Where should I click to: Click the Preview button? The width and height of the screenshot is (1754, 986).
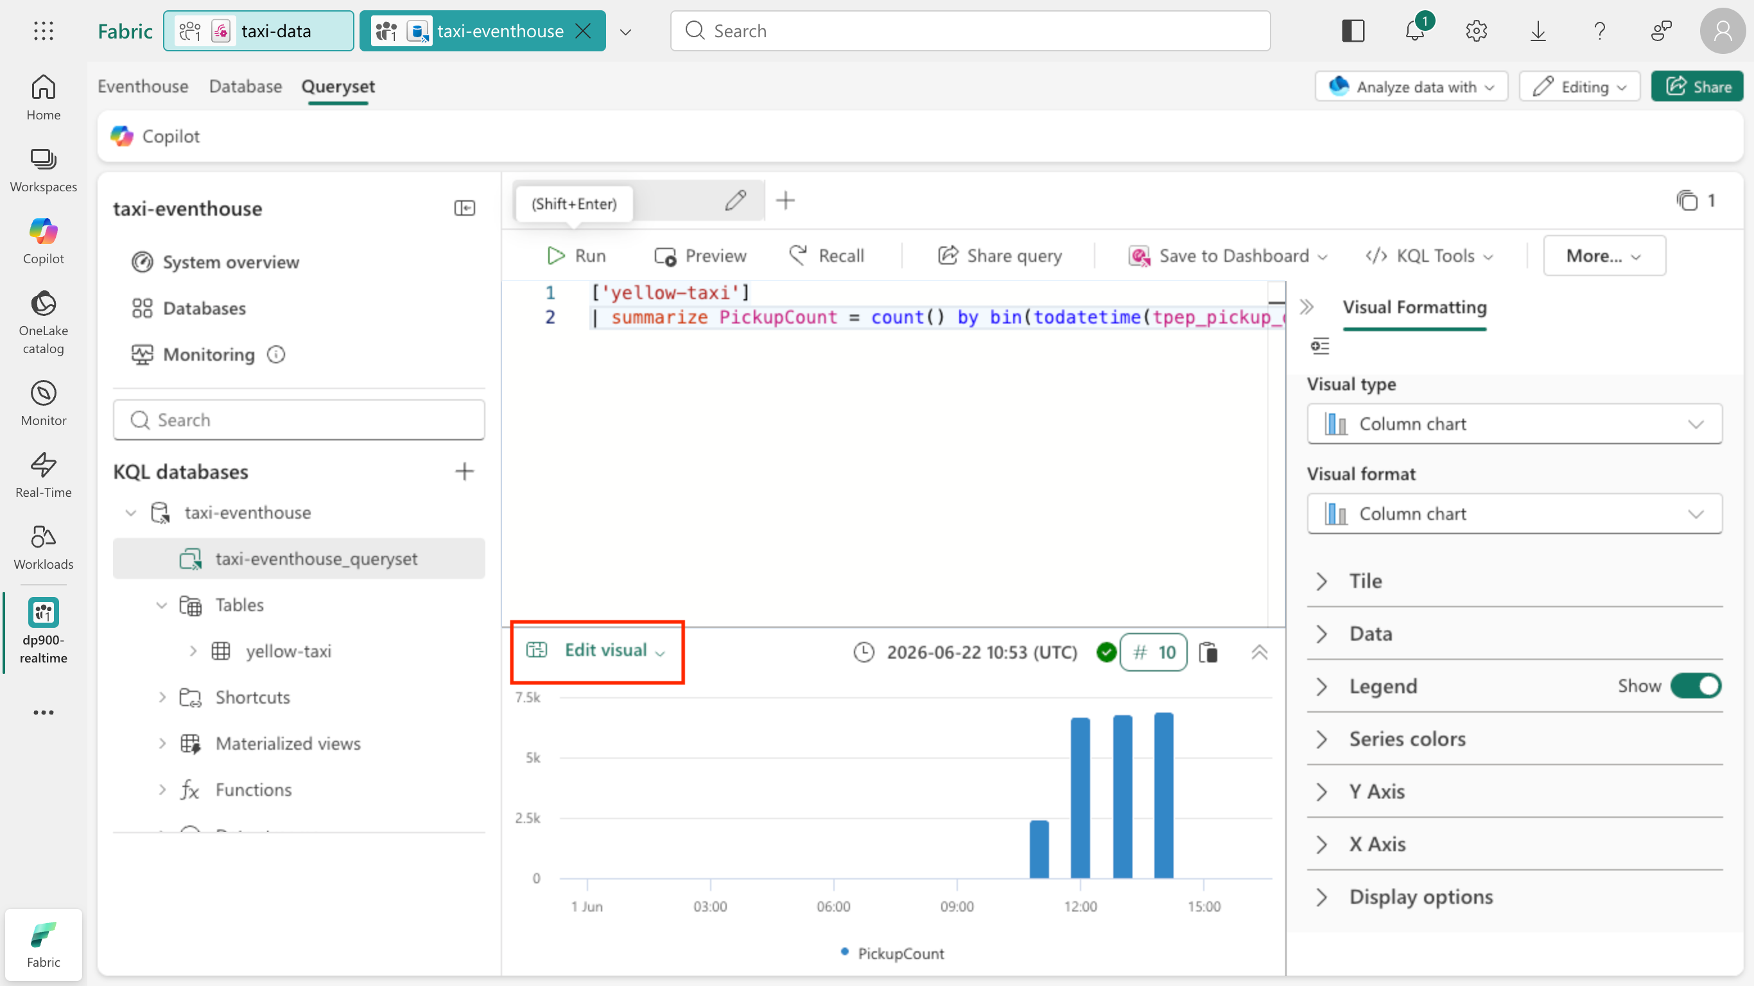pyautogui.click(x=700, y=255)
